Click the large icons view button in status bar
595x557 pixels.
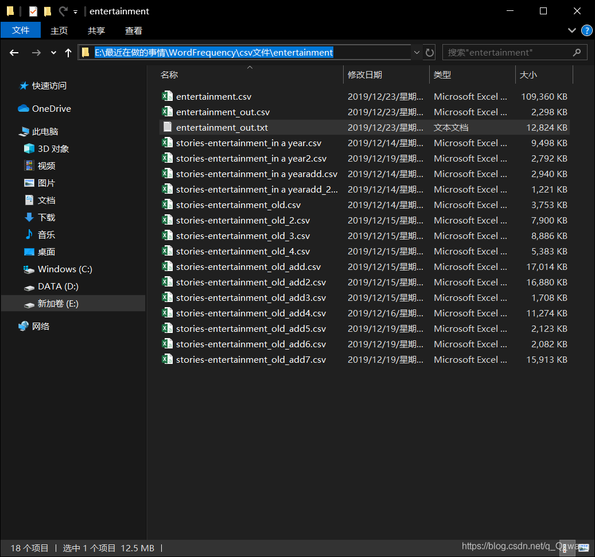[x=584, y=548]
